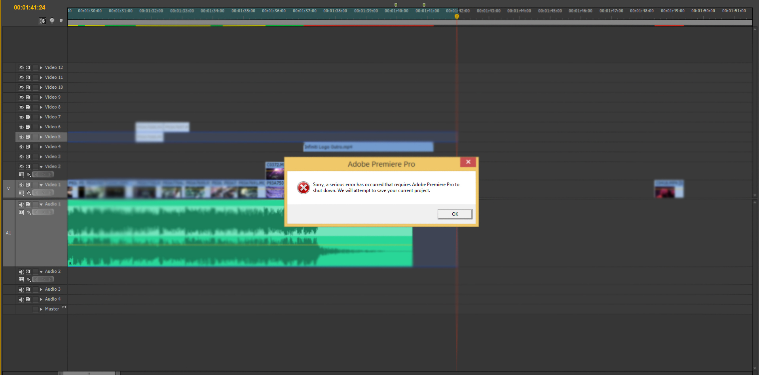This screenshot has width=759, height=375.
Task: Close the Adobe Premiere Pro error dialog
Action: click(x=468, y=162)
